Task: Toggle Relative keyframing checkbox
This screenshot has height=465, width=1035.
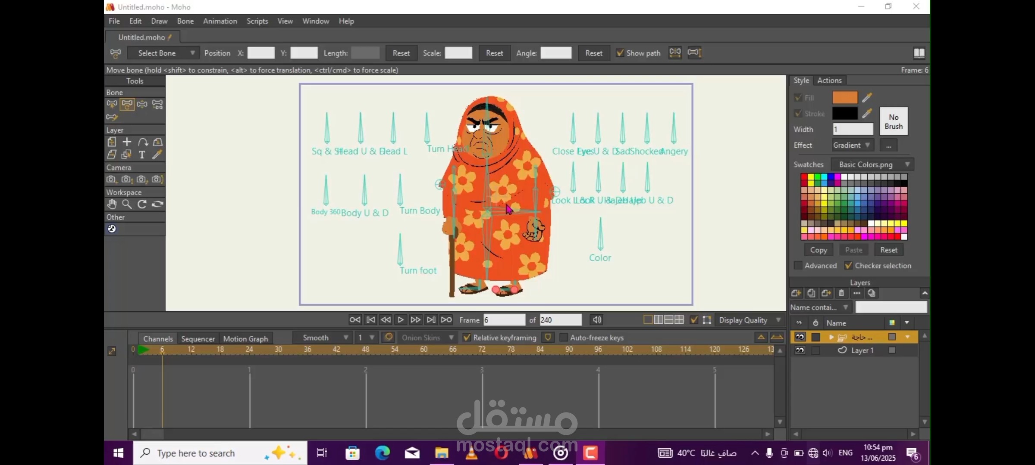Action: point(467,338)
